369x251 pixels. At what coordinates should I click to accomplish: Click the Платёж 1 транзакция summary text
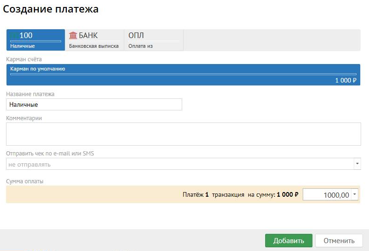(240, 194)
